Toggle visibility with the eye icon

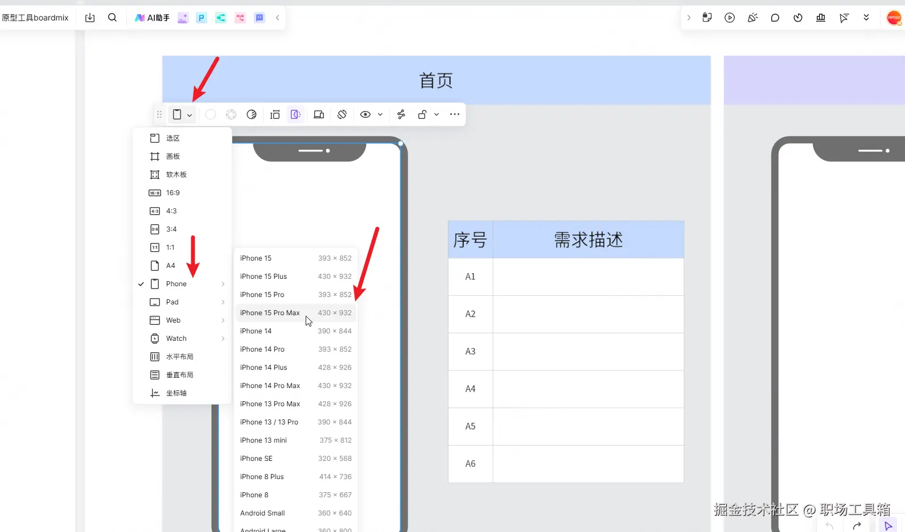[x=365, y=114]
